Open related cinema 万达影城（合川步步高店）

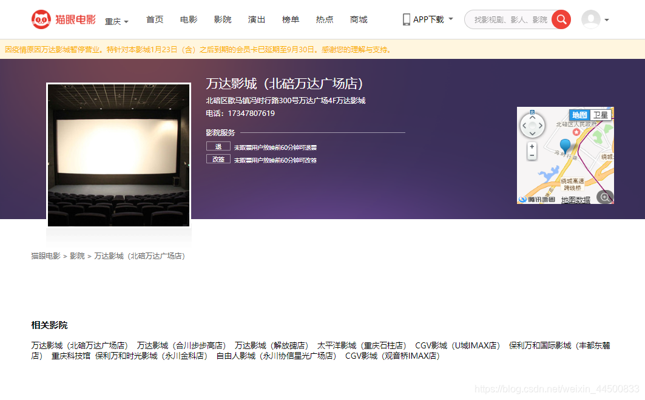[181, 345]
